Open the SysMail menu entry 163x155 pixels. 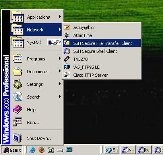(x=36, y=43)
